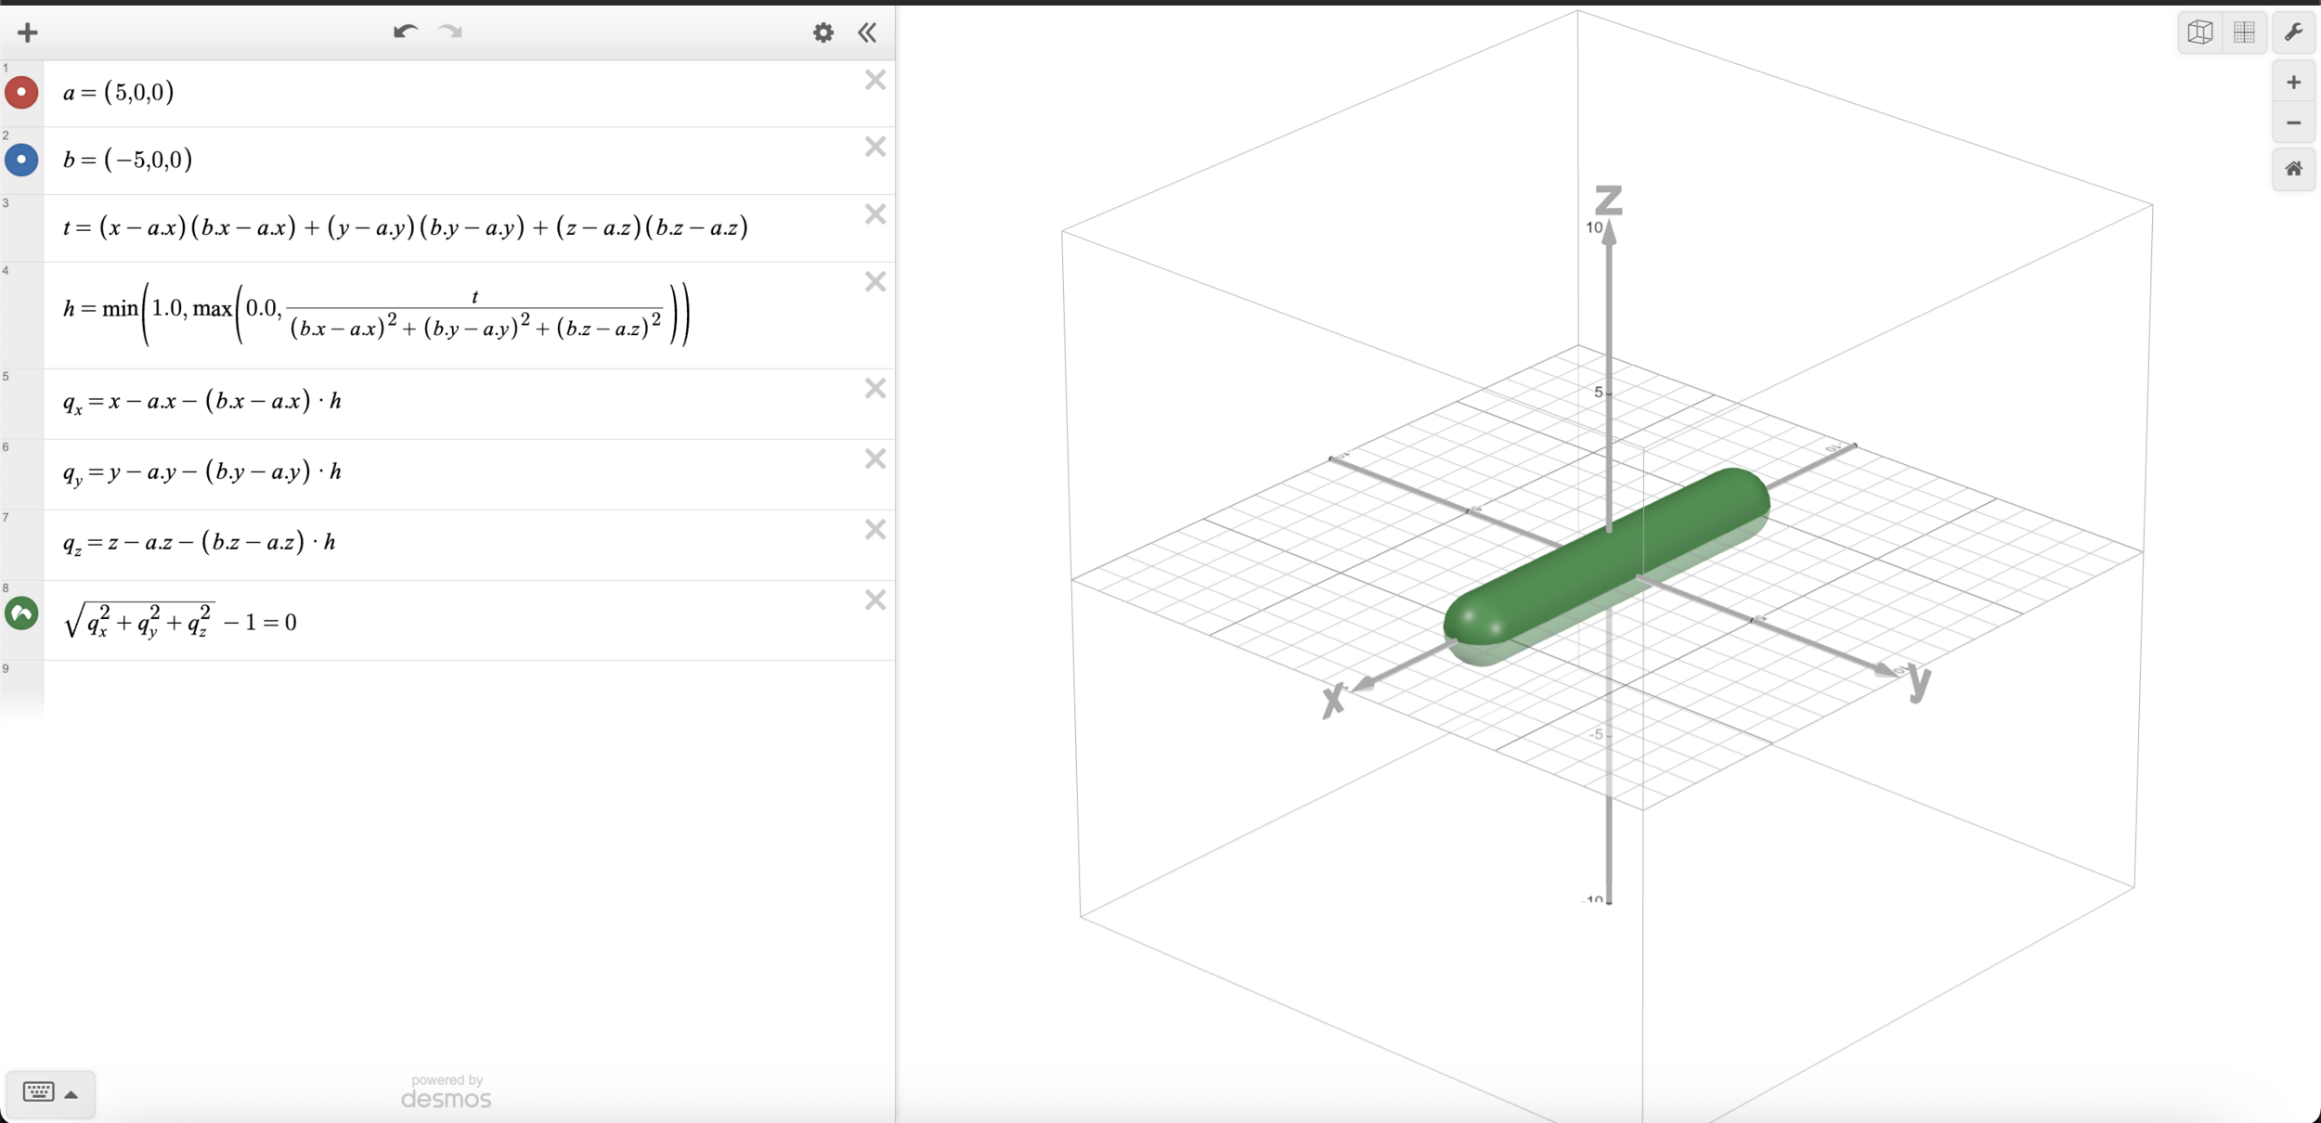The width and height of the screenshot is (2321, 1123).
Task: Show the keypad using keyboard icon
Action: (38, 1091)
